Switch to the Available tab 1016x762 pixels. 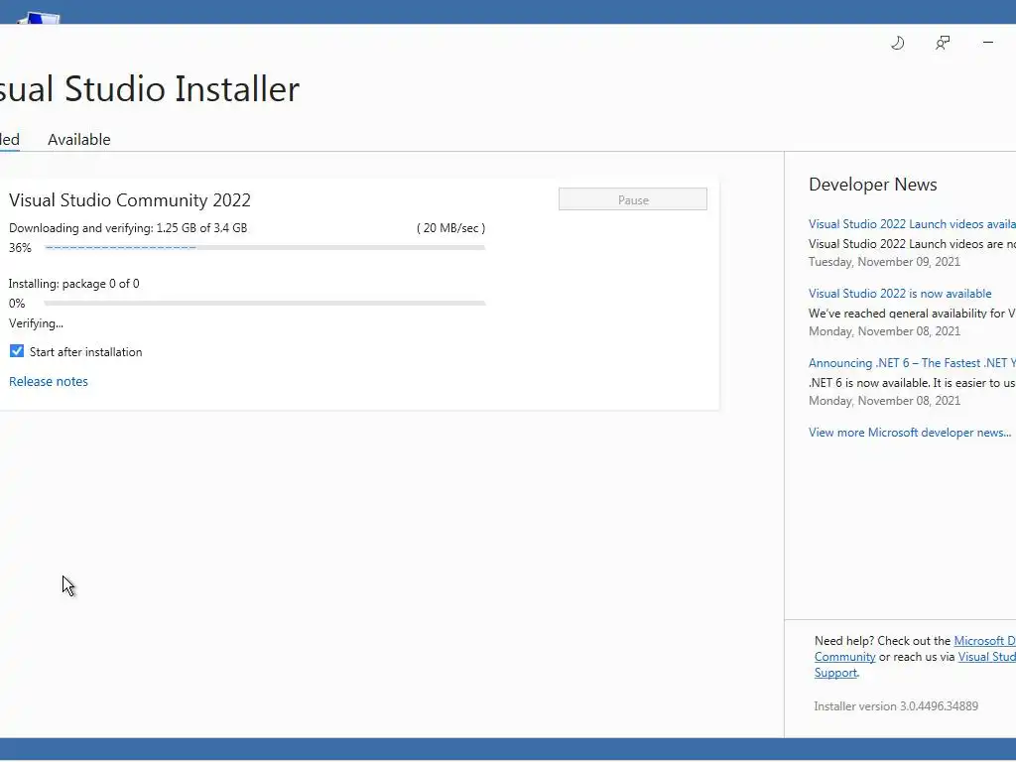coord(79,139)
